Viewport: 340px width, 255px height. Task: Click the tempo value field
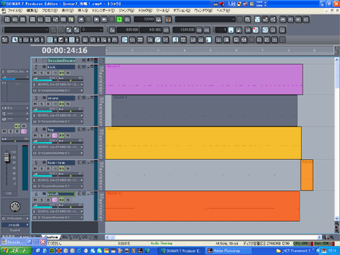coord(144,20)
